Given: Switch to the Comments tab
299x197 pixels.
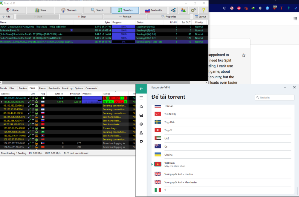Looking at the screenshot, I should click(x=91, y=88).
